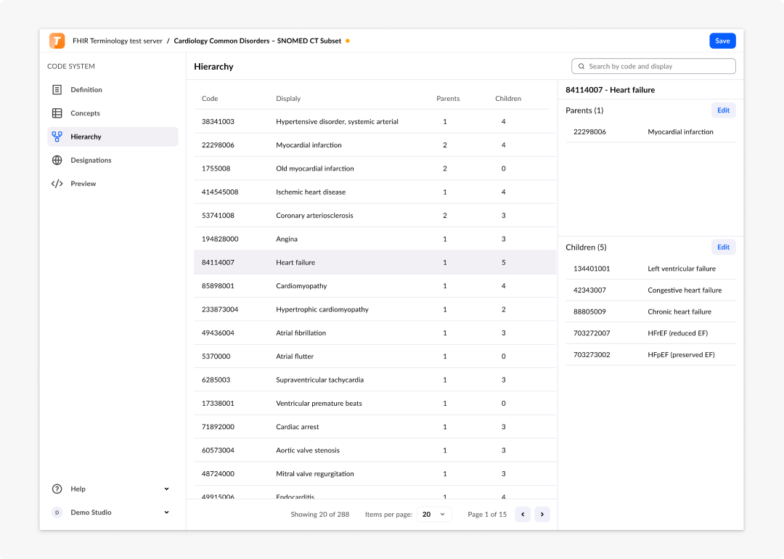This screenshot has height=559, width=784.
Task: Click child Left ventricular failure
Action: pos(650,269)
